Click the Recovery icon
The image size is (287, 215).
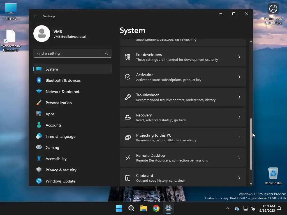pyautogui.click(x=128, y=117)
